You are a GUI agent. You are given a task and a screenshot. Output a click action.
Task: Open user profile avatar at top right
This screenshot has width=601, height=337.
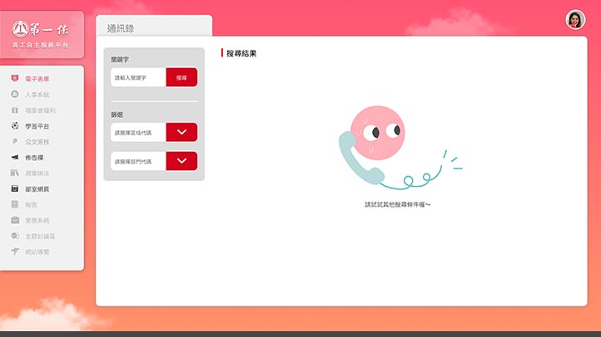point(575,20)
